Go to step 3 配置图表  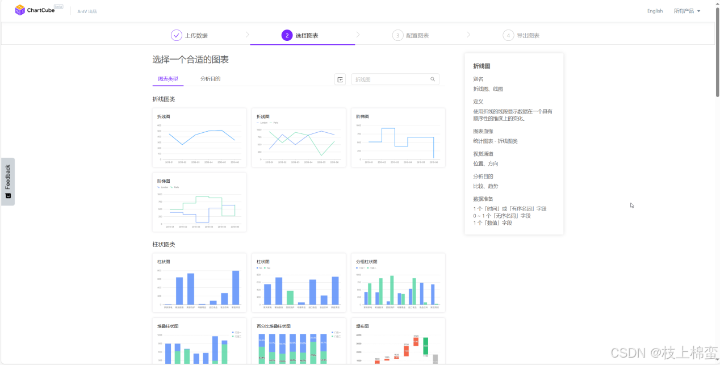click(411, 35)
